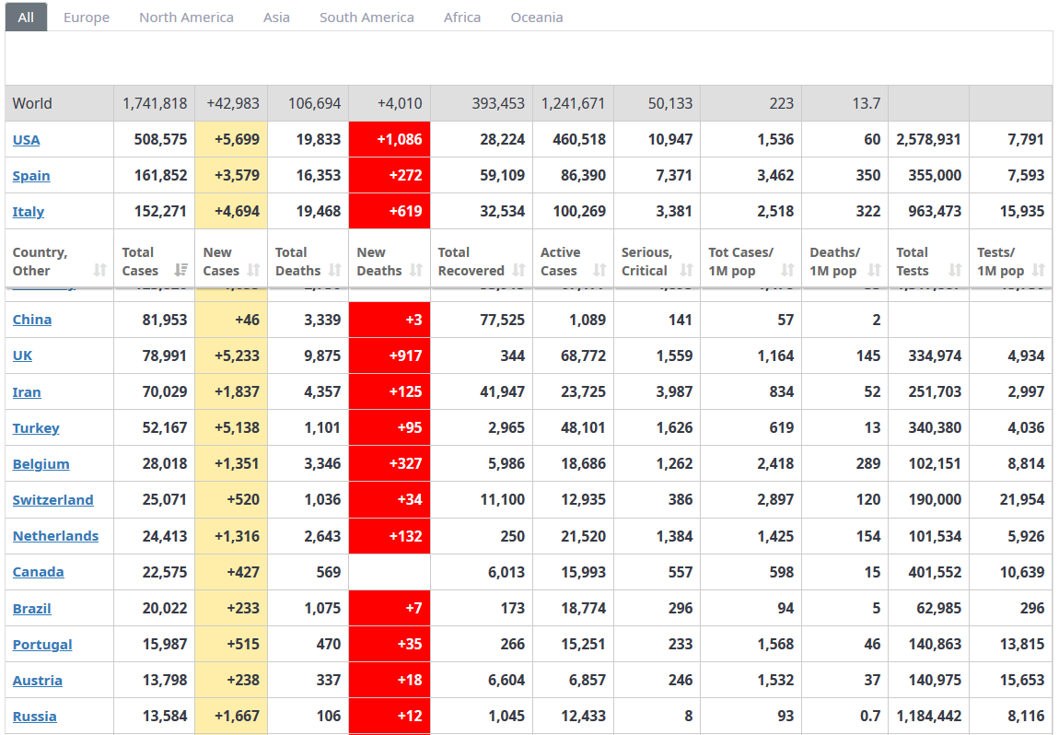The image size is (1059, 735).
Task: Click USA total tests 2,578,931
Action: pos(928,139)
